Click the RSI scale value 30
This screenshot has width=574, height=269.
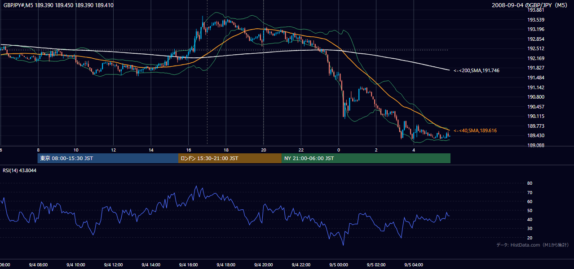[x=530, y=229]
